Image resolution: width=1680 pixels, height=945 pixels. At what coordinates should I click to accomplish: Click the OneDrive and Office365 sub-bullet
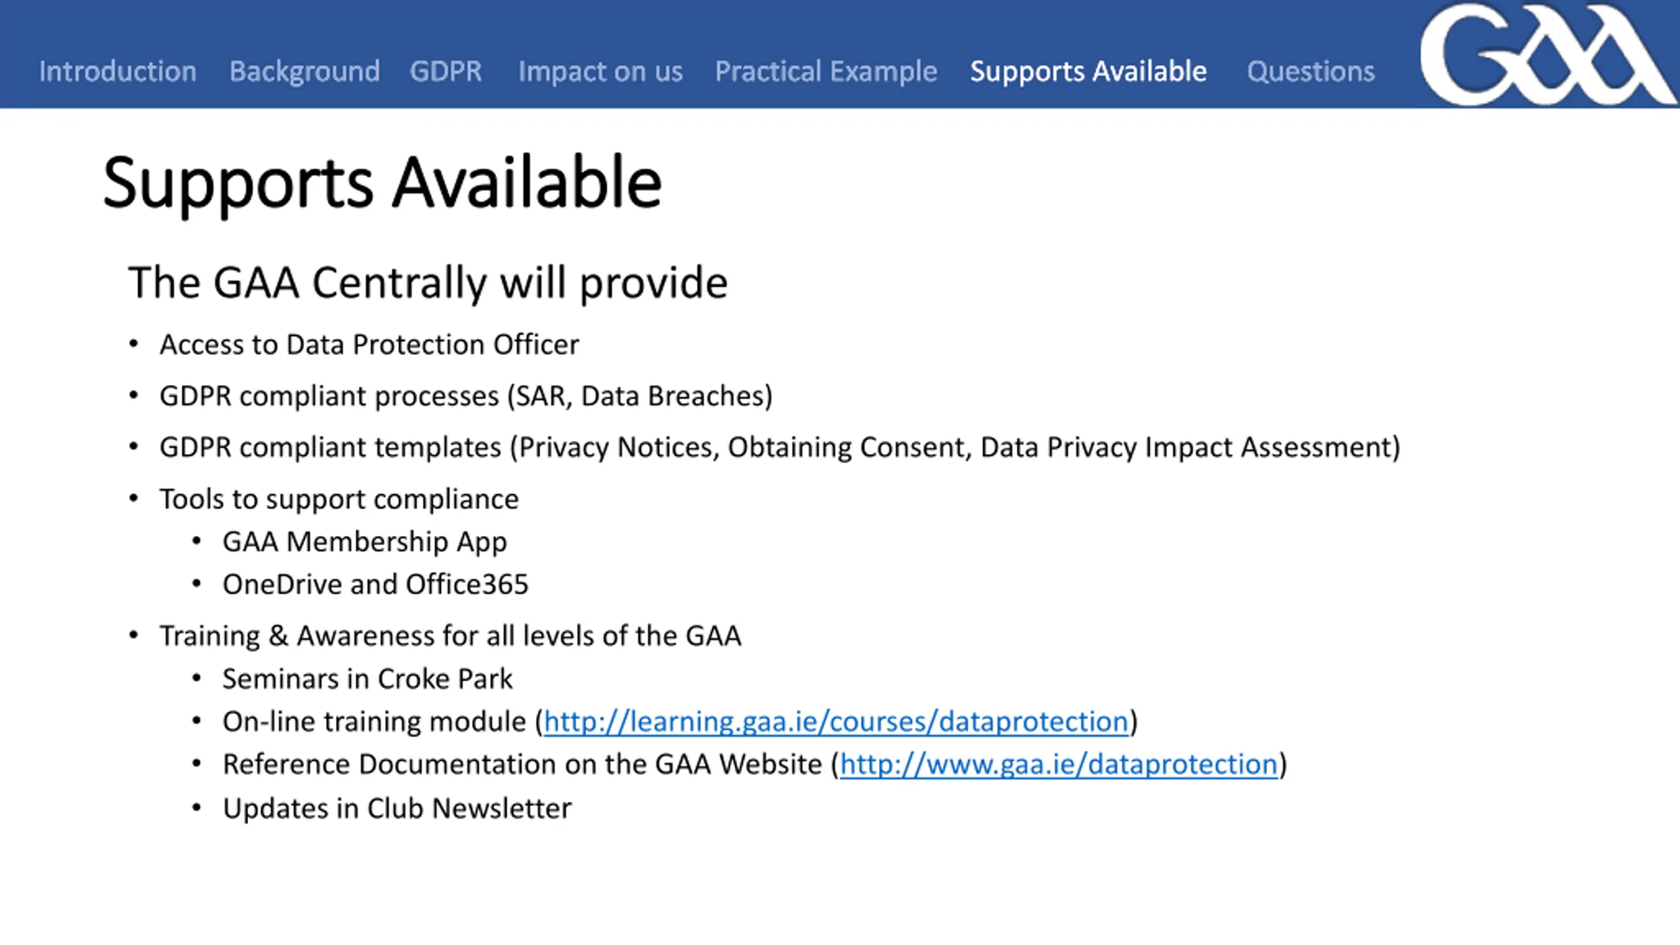click(375, 584)
